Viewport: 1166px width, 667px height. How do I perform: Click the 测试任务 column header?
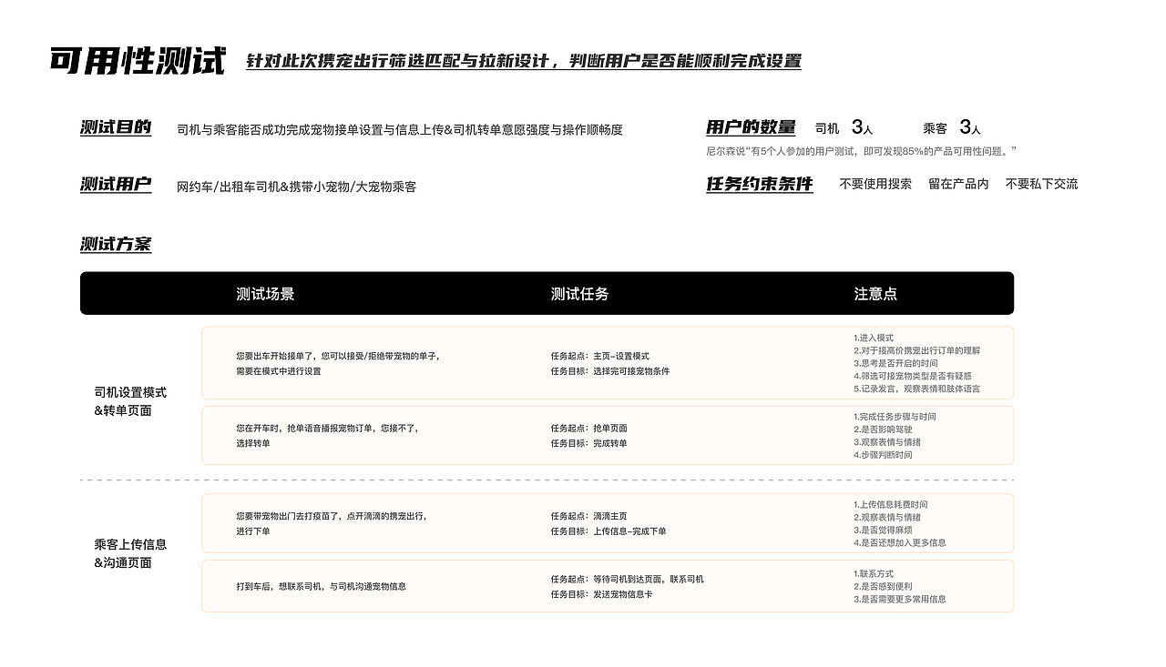579,294
